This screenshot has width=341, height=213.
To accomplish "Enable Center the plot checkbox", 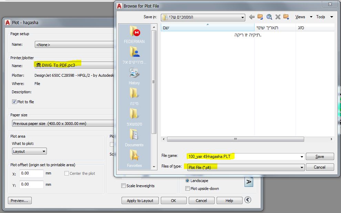I will (x=66, y=173).
